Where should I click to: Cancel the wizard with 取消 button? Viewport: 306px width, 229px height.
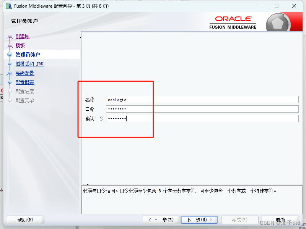coord(280,220)
